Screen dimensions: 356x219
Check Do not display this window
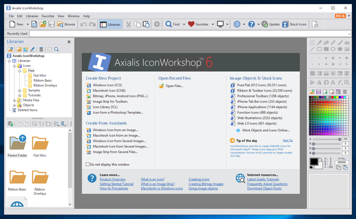click(x=88, y=164)
